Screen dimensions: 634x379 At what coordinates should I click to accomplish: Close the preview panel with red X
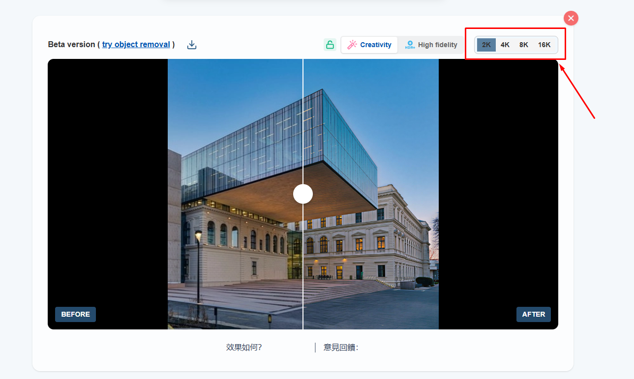[x=571, y=18]
